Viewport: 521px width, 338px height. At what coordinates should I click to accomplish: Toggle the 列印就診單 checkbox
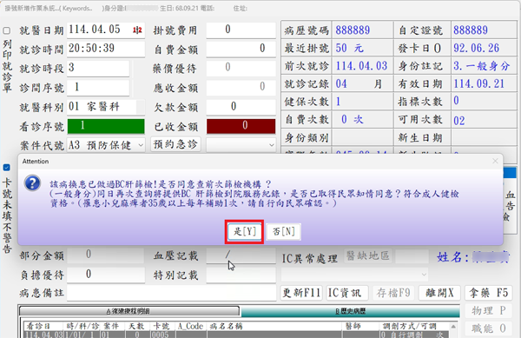pos(7,30)
